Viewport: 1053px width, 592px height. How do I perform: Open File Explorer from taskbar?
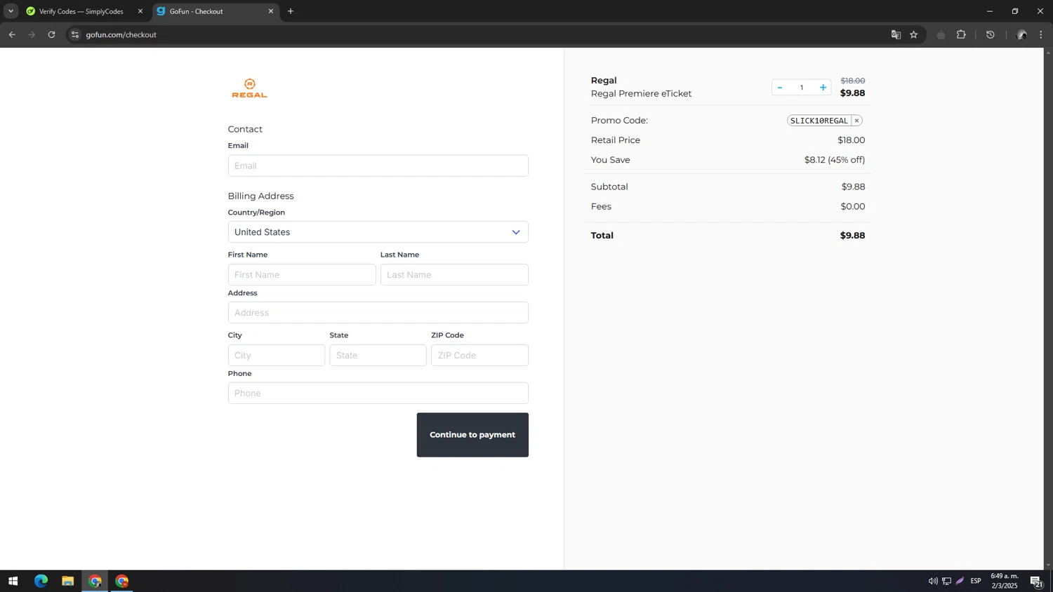click(67, 581)
